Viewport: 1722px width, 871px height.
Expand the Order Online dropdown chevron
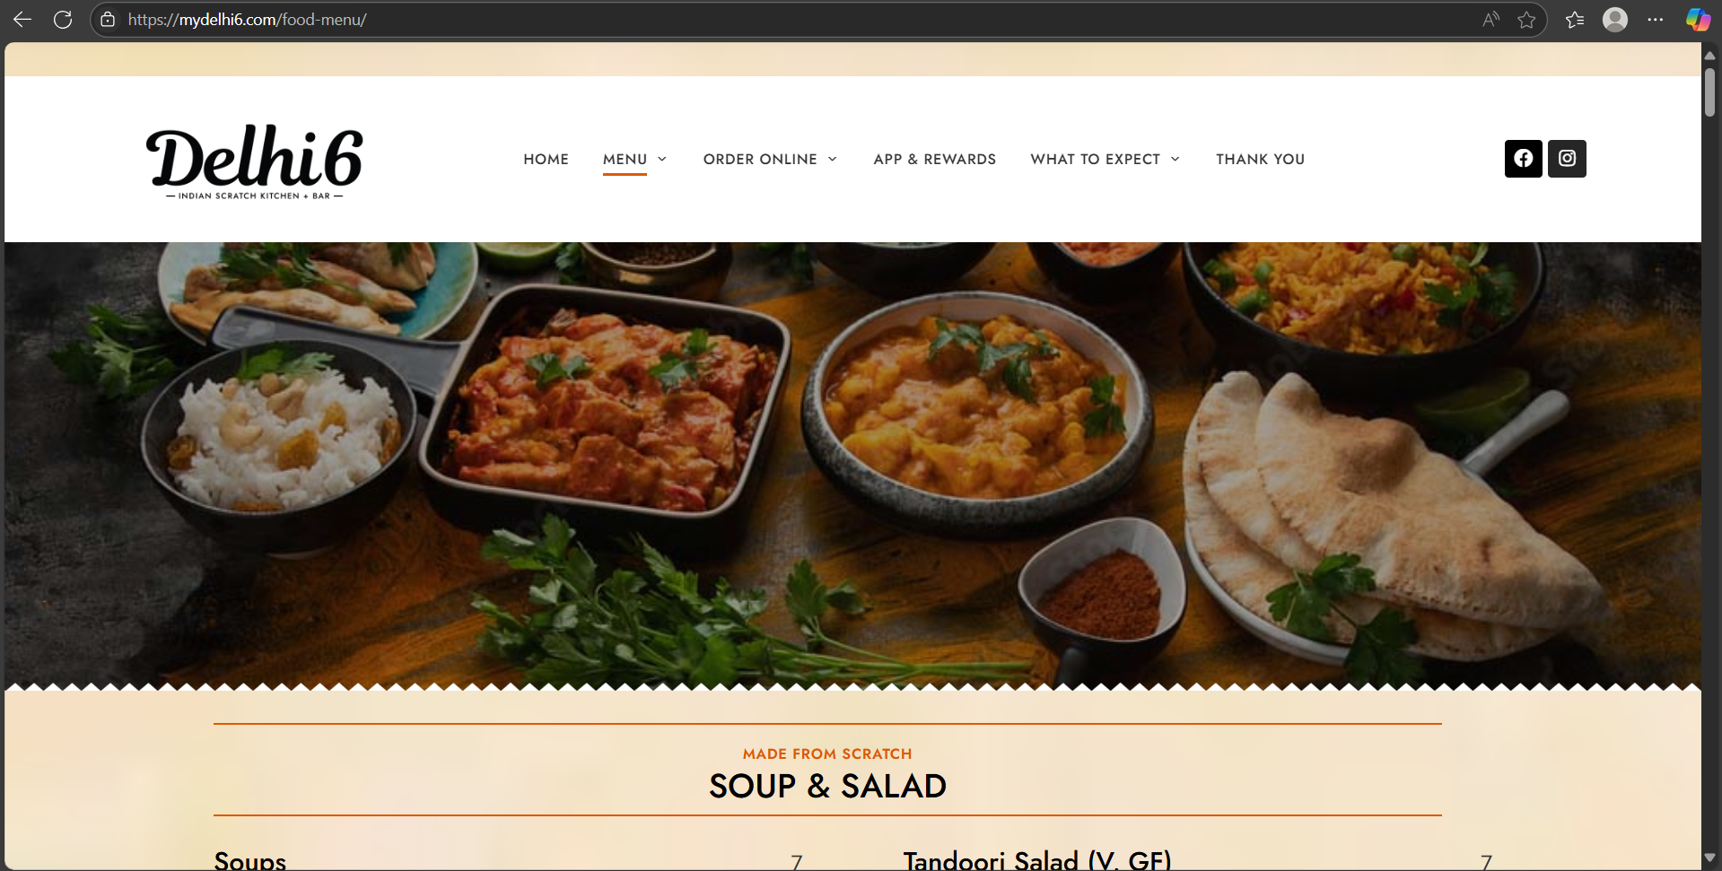pos(832,159)
